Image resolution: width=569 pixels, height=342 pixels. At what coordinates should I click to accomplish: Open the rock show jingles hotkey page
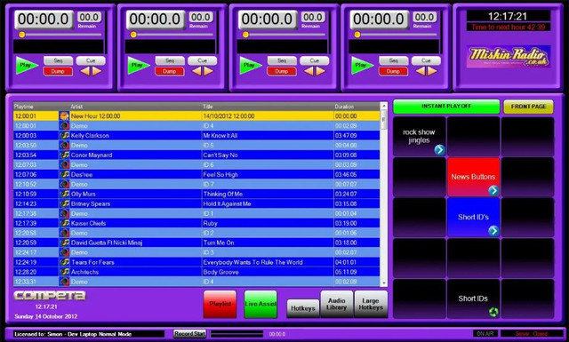click(420, 137)
